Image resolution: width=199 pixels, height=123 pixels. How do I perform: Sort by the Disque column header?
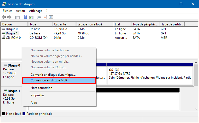coord(14,24)
